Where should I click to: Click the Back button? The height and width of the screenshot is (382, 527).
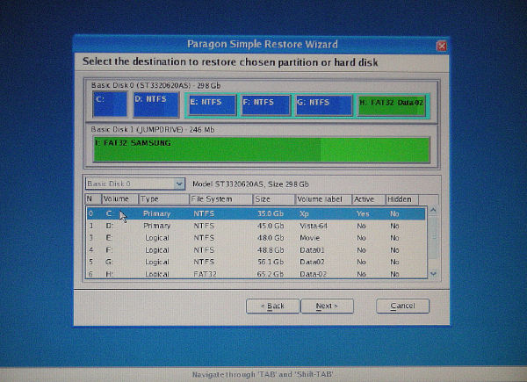(271, 306)
